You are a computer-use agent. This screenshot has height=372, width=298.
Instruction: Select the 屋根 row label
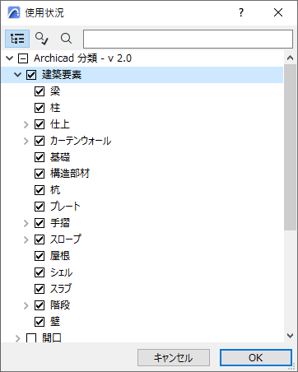(60, 256)
